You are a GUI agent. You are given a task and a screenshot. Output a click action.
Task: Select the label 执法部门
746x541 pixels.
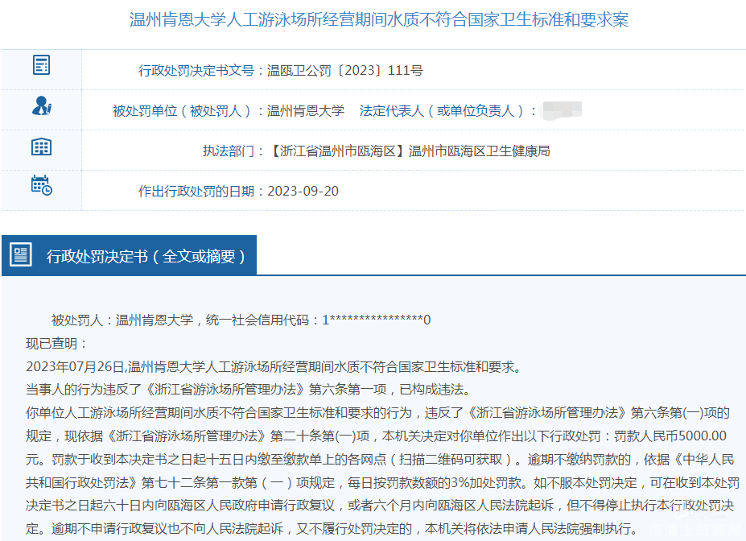[228, 151]
